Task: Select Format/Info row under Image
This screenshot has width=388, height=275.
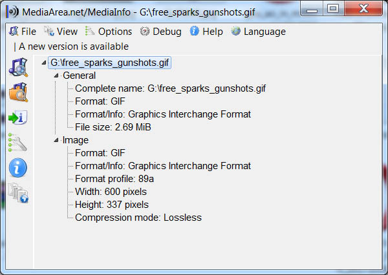Action: [163, 166]
